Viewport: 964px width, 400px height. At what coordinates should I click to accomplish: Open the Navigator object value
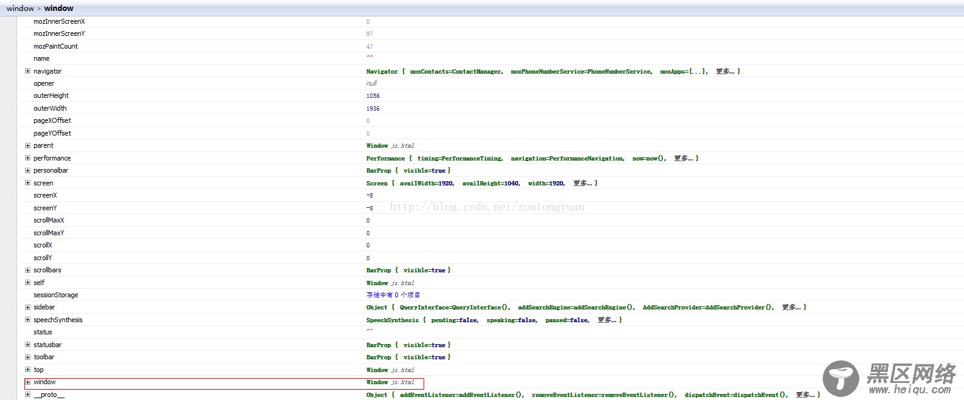pos(553,72)
